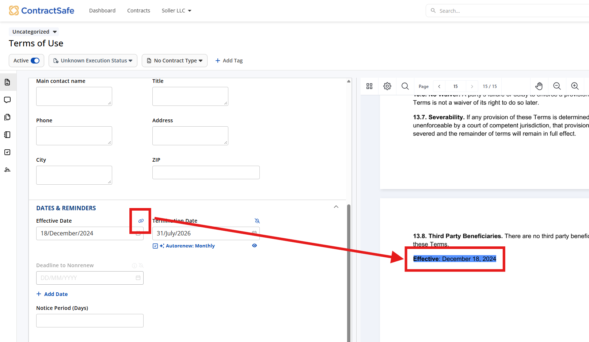589x342 pixels.
Task: Go to the Contracts page
Action: click(x=138, y=11)
